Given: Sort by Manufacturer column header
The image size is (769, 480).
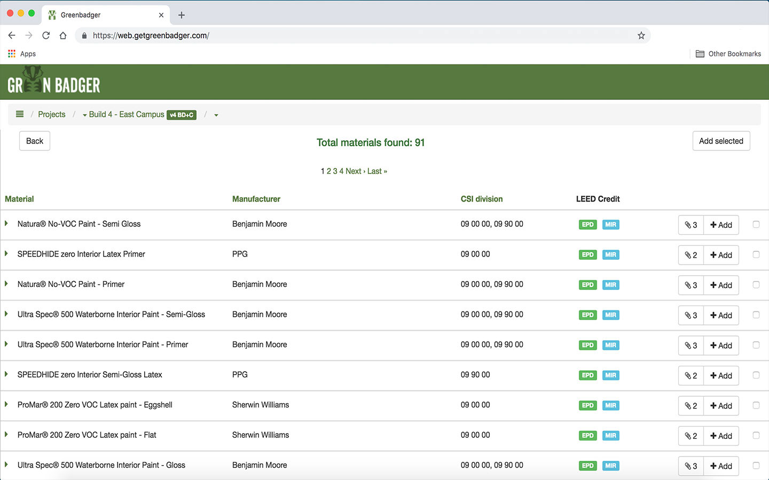Looking at the screenshot, I should point(256,199).
